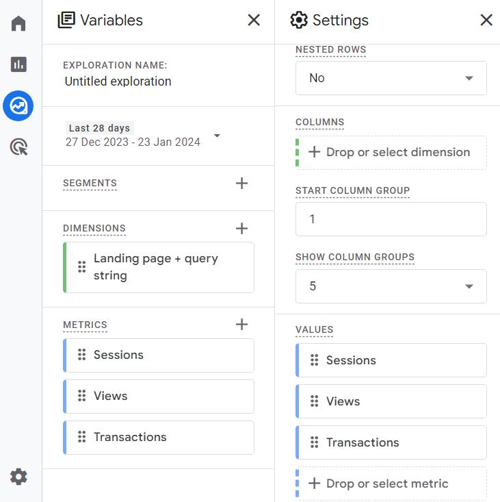500x502 pixels.
Task: Select the Sessions chip under Values
Action: (391, 360)
